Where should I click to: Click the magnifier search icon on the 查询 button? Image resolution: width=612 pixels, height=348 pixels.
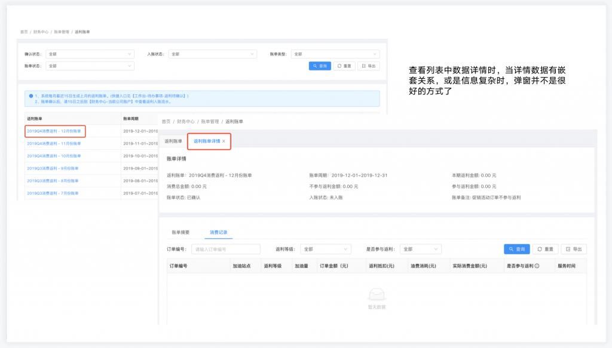tap(510, 249)
